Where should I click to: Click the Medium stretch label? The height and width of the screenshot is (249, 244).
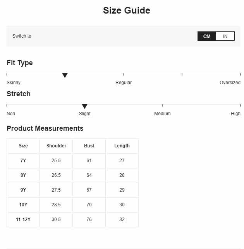[x=162, y=114]
